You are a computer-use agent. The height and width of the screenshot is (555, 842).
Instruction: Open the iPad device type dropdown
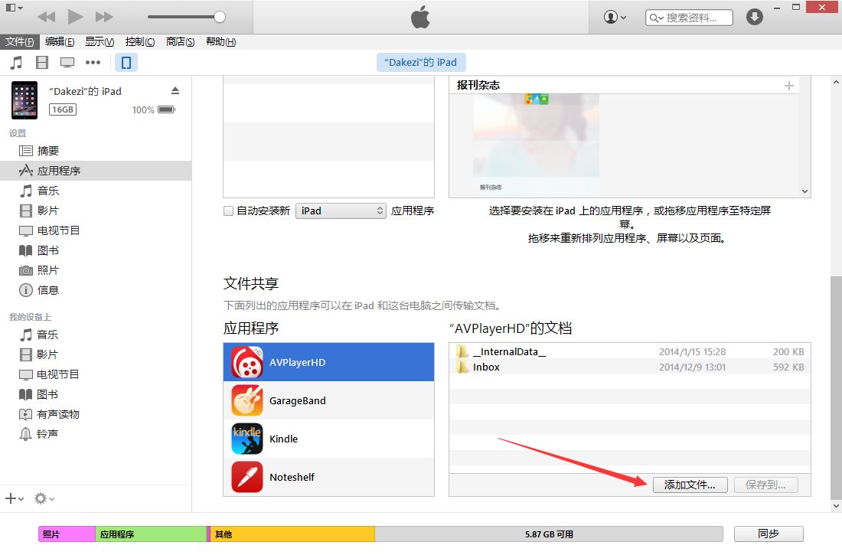coord(341,211)
